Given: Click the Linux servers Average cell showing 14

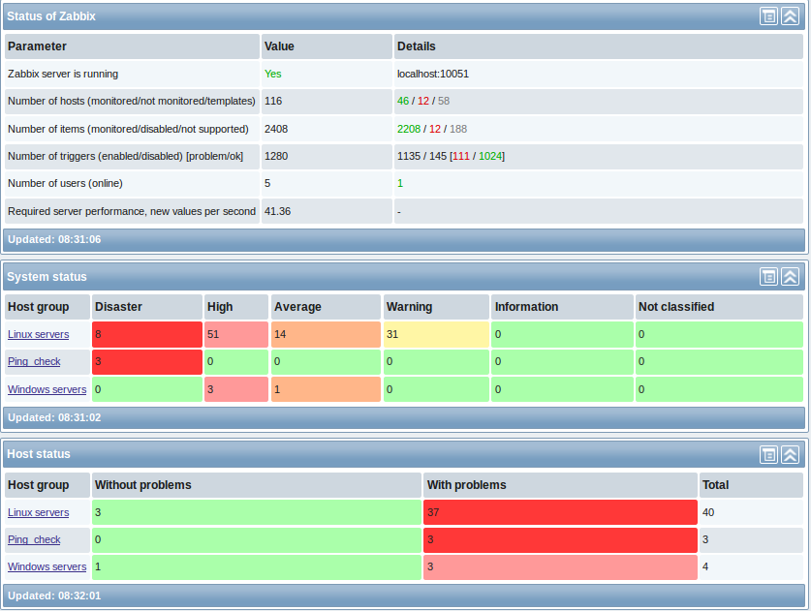Looking at the screenshot, I should pyautogui.click(x=326, y=334).
